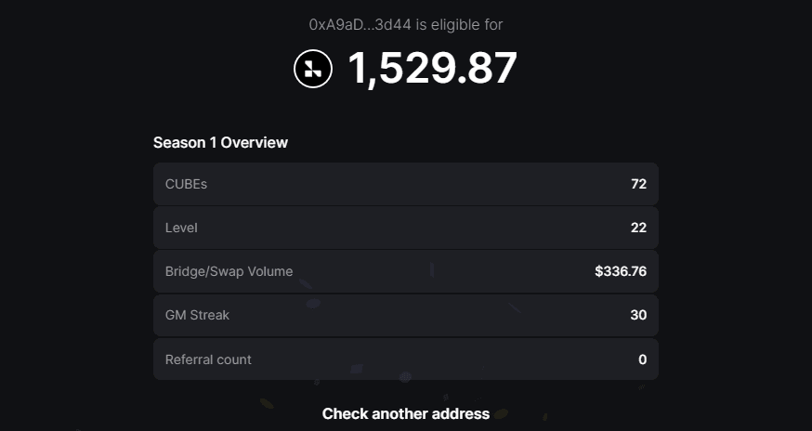Click the Check another address link
The image size is (812, 431).
[406, 413]
